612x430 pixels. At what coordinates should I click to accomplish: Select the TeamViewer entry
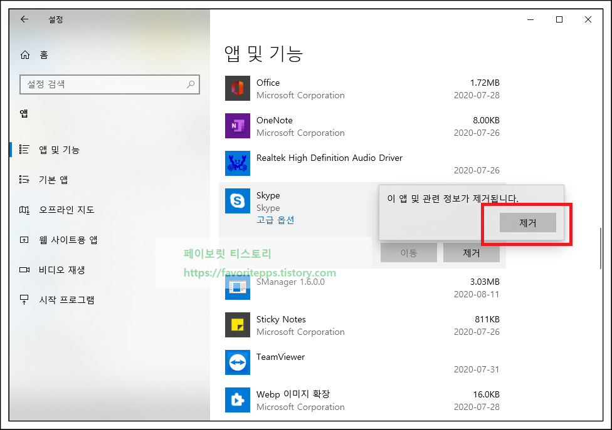point(281,357)
